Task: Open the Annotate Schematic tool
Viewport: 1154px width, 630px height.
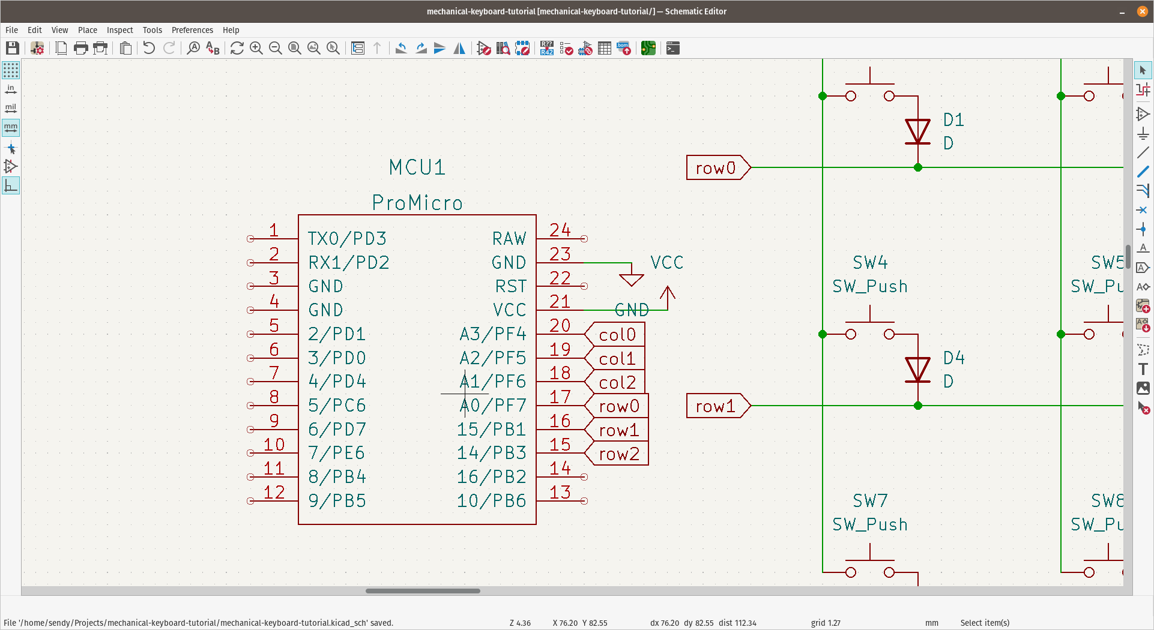Action: [546, 48]
